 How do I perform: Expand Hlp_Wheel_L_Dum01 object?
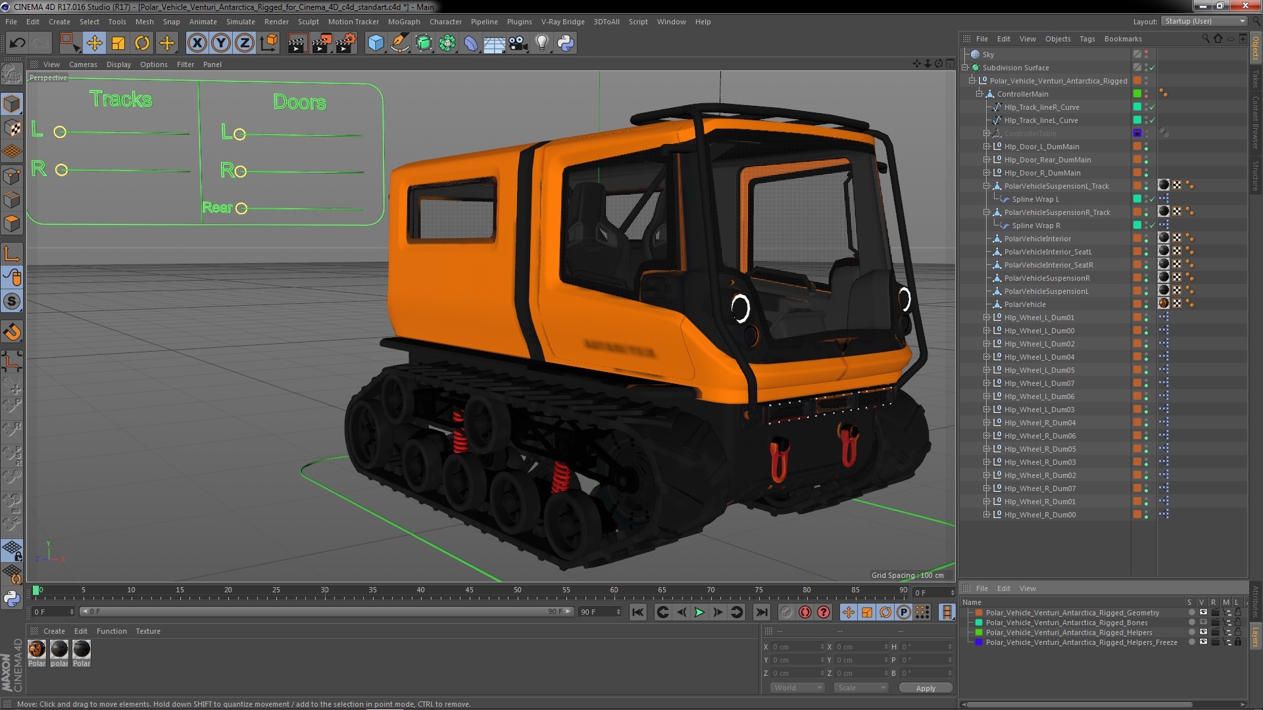coord(987,318)
